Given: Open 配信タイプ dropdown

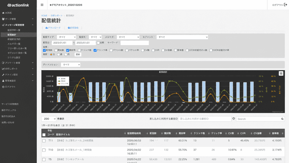Looking at the screenshot, I should [66, 37].
